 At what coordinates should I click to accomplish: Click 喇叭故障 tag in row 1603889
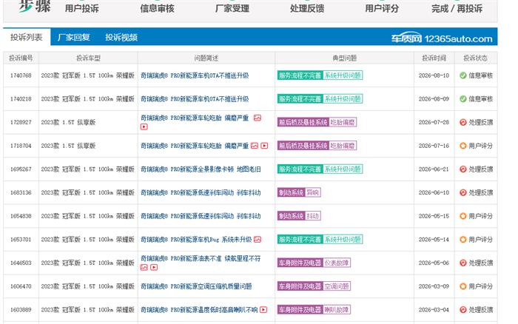336,310
